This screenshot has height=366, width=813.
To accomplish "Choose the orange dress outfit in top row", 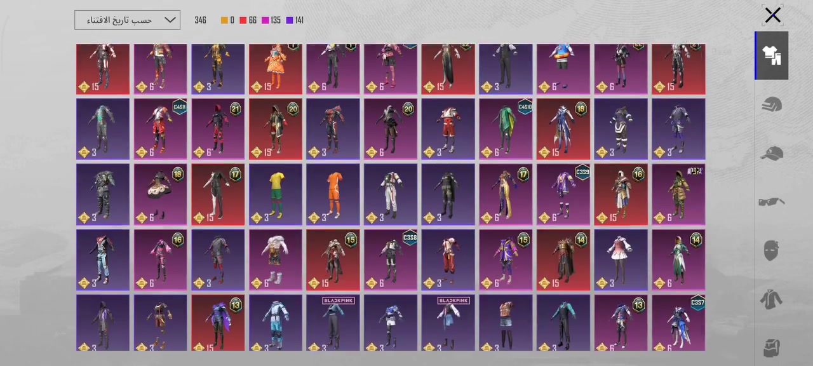I will [276, 69].
